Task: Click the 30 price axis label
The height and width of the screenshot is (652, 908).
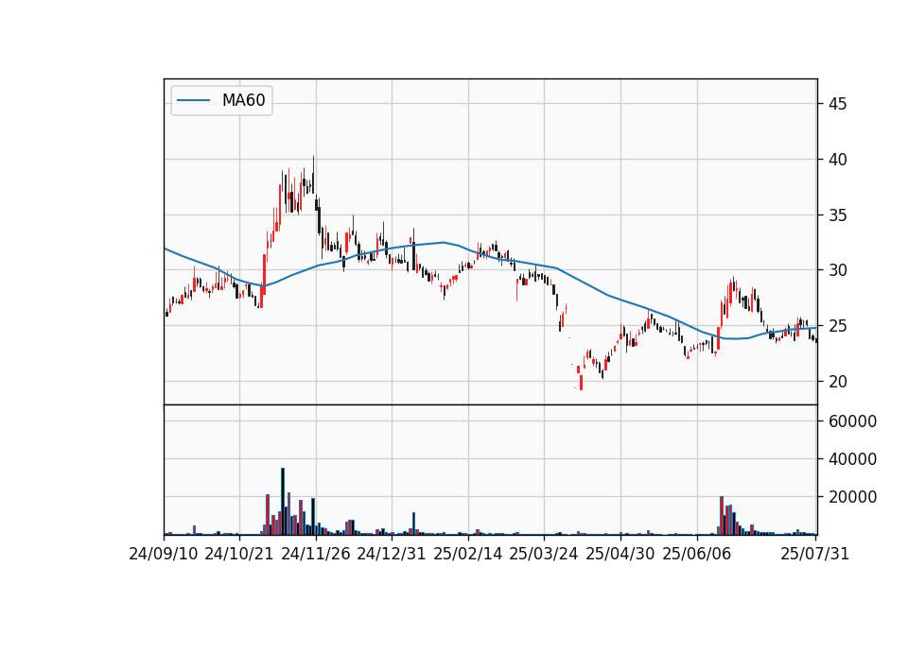Action: pos(837,270)
